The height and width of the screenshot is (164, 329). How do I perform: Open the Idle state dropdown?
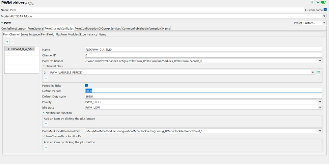tap(320, 108)
